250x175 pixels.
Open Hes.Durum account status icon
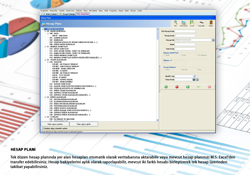pyautogui.click(x=184, y=23)
